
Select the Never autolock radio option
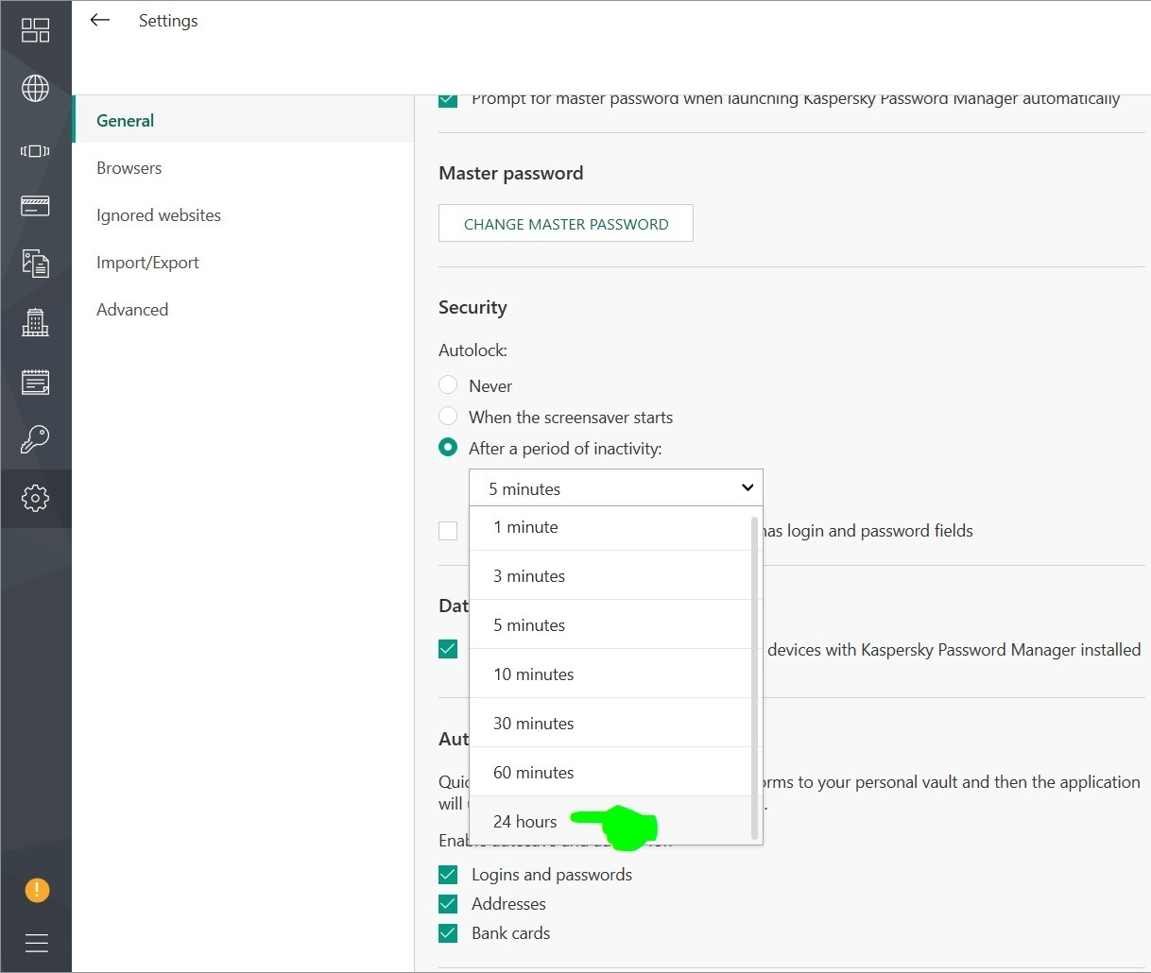click(448, 385)
